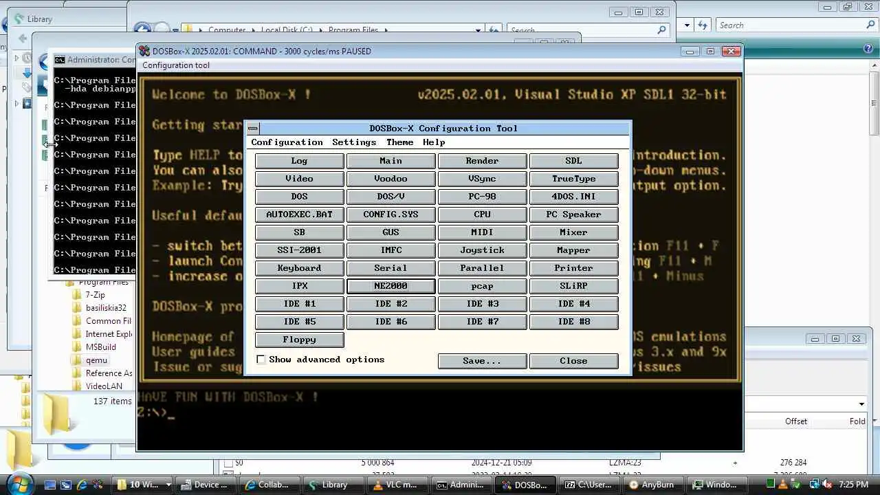Click the Command Prompt window title icon
The image size is (880, 495).
tap(60, 60)
